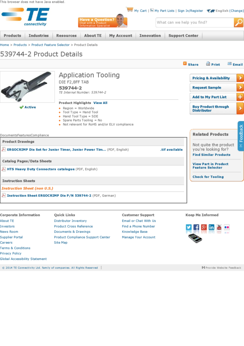
Task: Open the LinkedIn icon
Action: 212,227
